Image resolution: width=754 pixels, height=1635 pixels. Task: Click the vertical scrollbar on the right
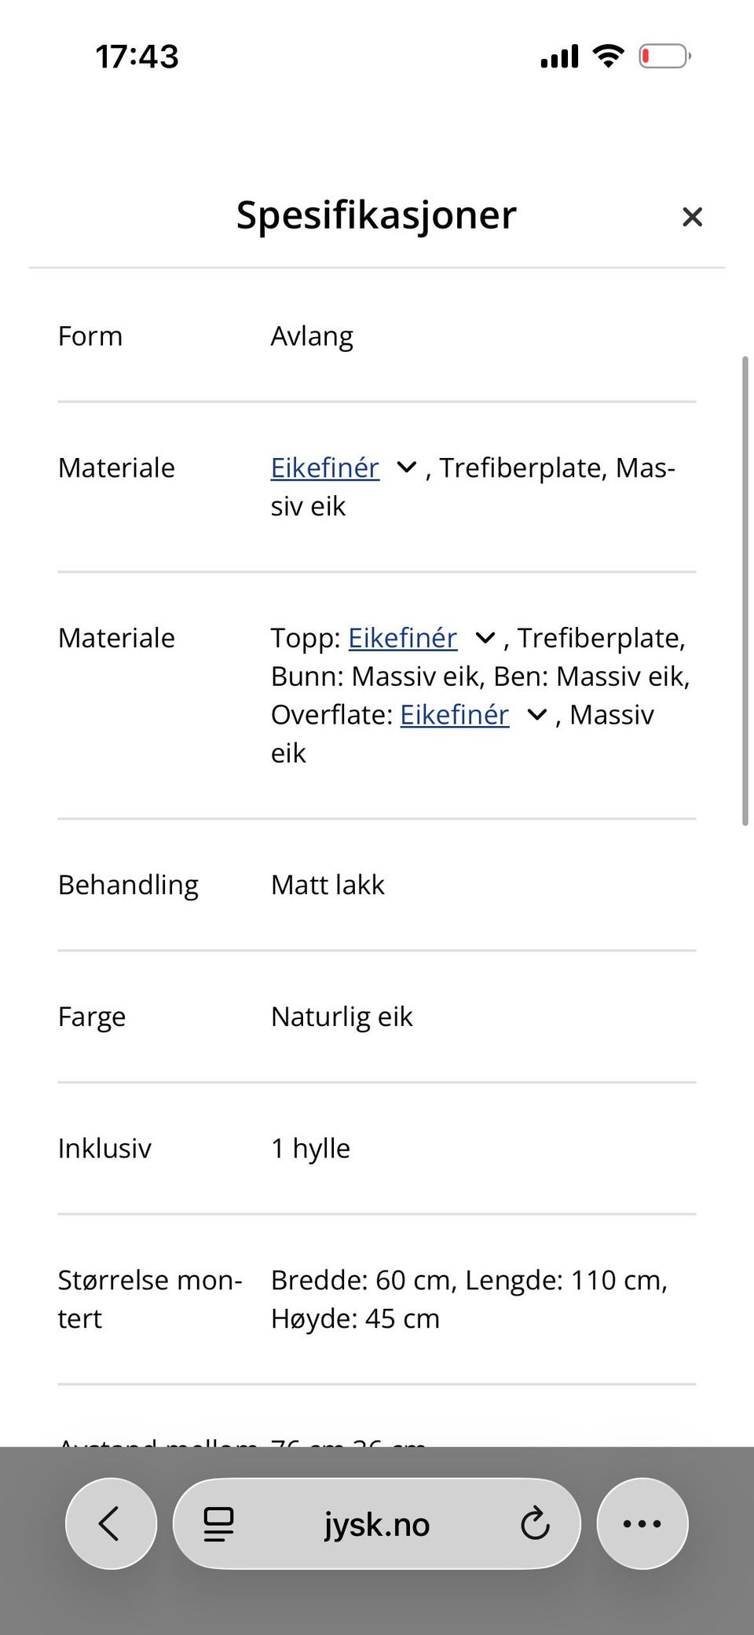coord(745,591)
